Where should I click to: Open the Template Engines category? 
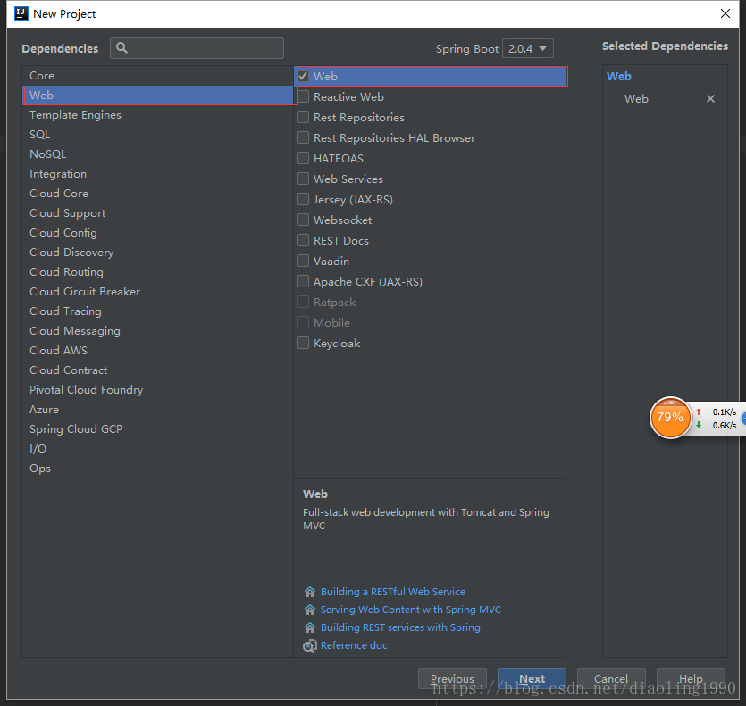[x=157, y=115]
